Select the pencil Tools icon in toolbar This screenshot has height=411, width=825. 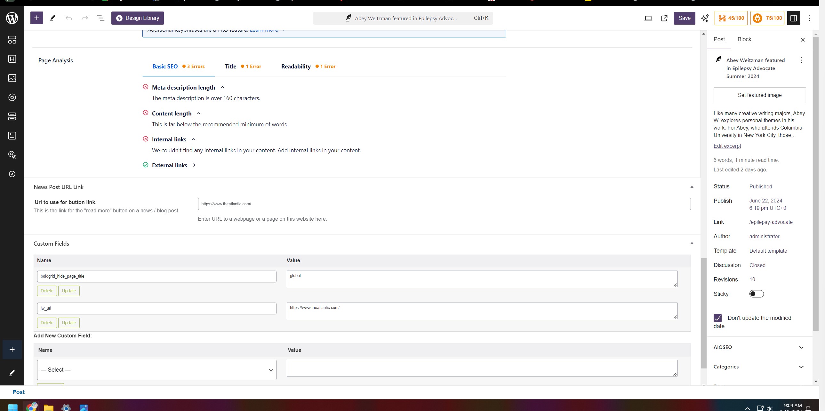(53, 18)
